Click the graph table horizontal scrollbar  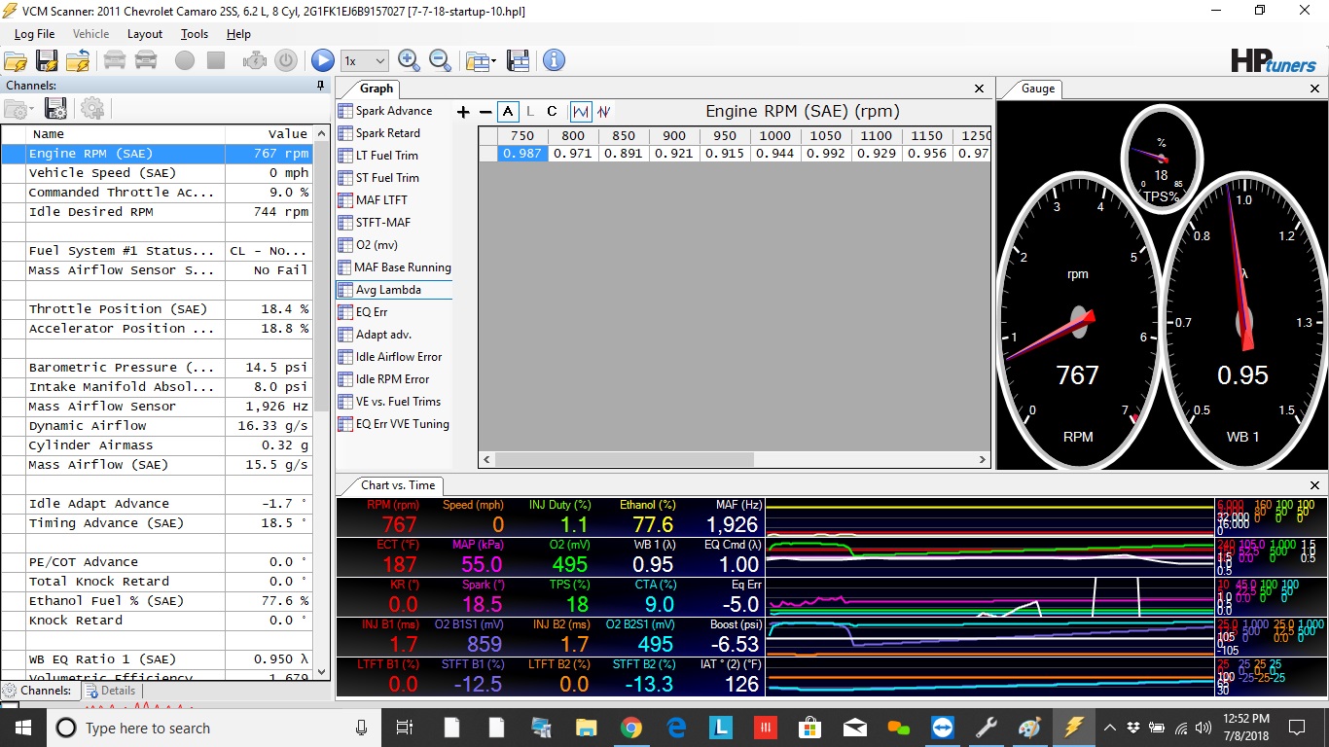(x=625, y=460)
